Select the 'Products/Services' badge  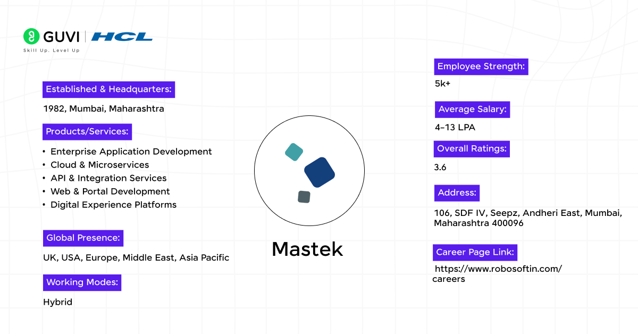click(x=87, y=131)
